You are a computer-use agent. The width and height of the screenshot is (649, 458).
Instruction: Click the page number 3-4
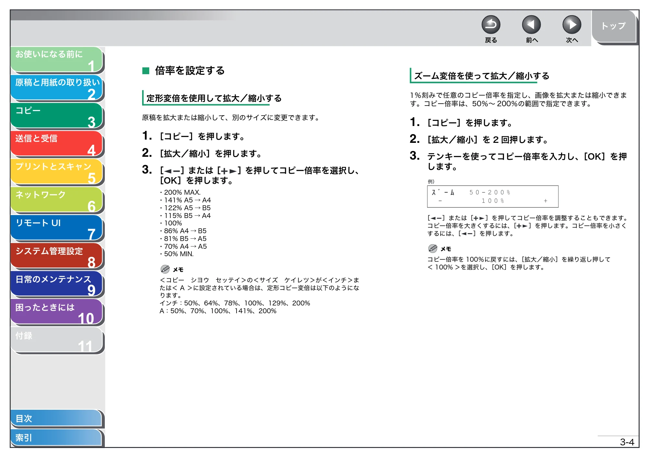click(627, 442)
